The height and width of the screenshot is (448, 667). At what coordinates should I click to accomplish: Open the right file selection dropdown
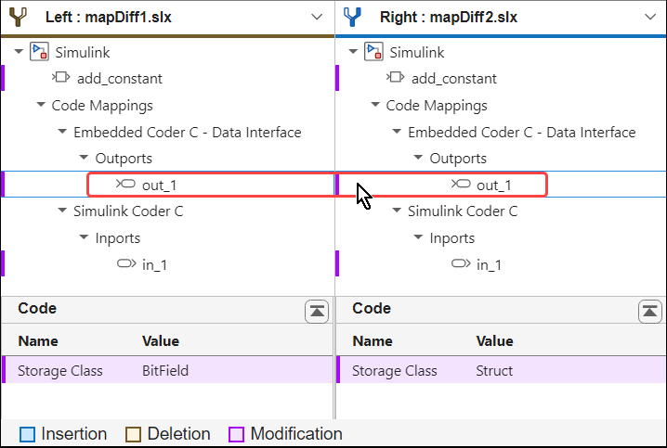(x=649, y=17)
